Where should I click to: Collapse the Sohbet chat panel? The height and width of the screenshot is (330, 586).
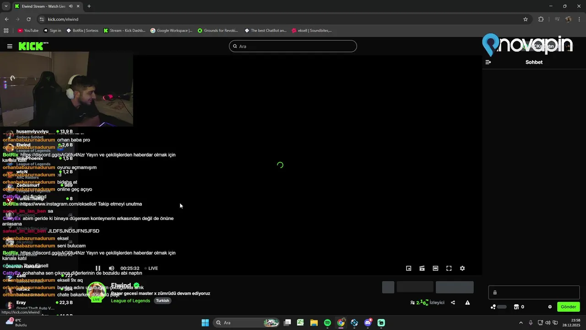tap(488, 62)
